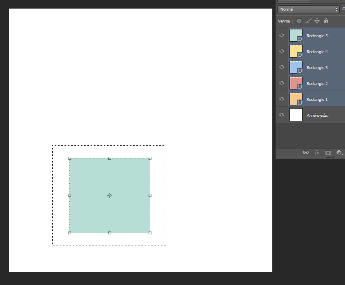Create adjustment layer half-circle icon
The image size is (345, 285).
339,152
